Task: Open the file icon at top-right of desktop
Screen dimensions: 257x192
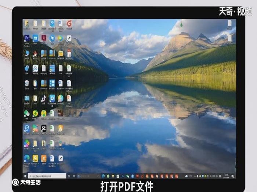Action: point(229,23)
